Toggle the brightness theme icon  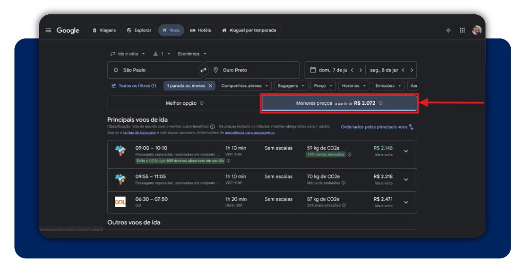[448, 30]
